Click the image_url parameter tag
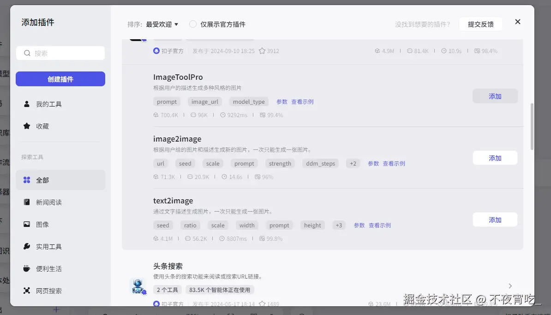This screenshot has height=315, width=551. [x=204, y=101]
